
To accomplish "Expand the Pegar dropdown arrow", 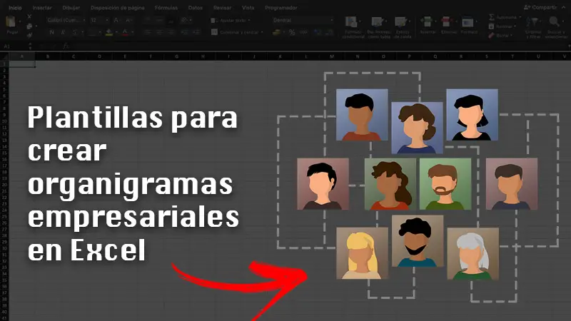I will tap(20, 22).
